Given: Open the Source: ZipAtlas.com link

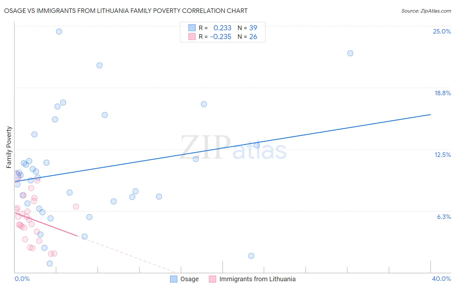Looking at the screenshot, I should [426, 11].
